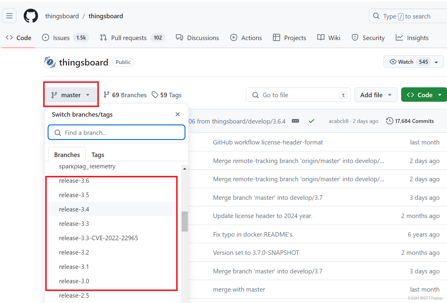View all 69 Branches
The height and width of the screenshot is (303, 447).
125,95
